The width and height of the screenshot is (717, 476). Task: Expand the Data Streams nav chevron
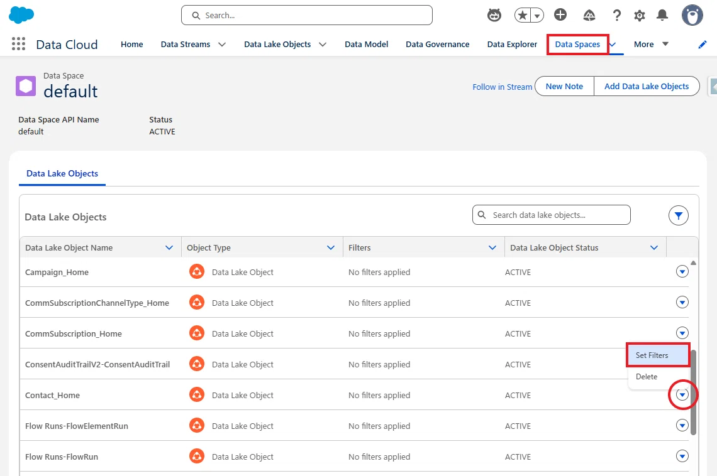[x=222, y=44]
